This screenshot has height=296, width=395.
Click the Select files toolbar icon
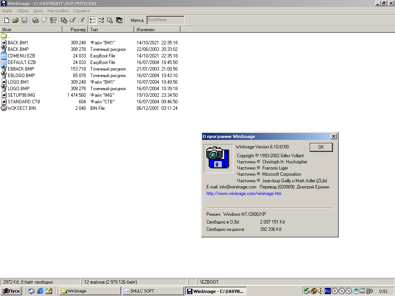53,20
